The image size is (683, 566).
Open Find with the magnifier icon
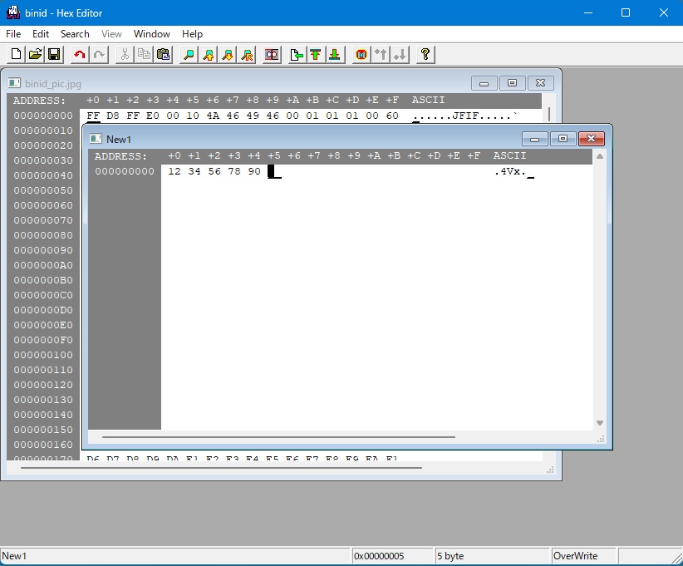click(189, 55)
